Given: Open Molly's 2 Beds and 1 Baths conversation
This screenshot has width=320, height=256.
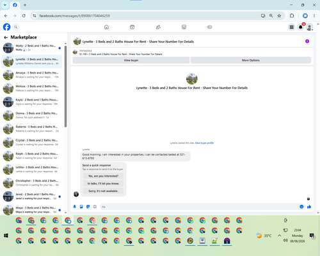Looking at the screenshot, I should point(32,48).
